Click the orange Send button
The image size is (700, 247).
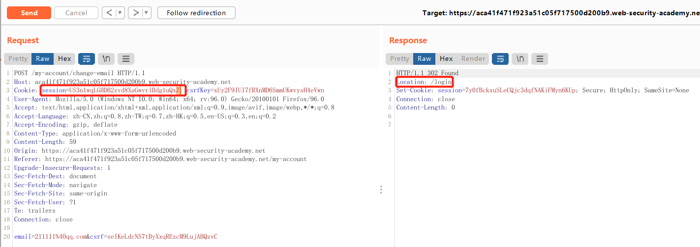pos(29,13)
